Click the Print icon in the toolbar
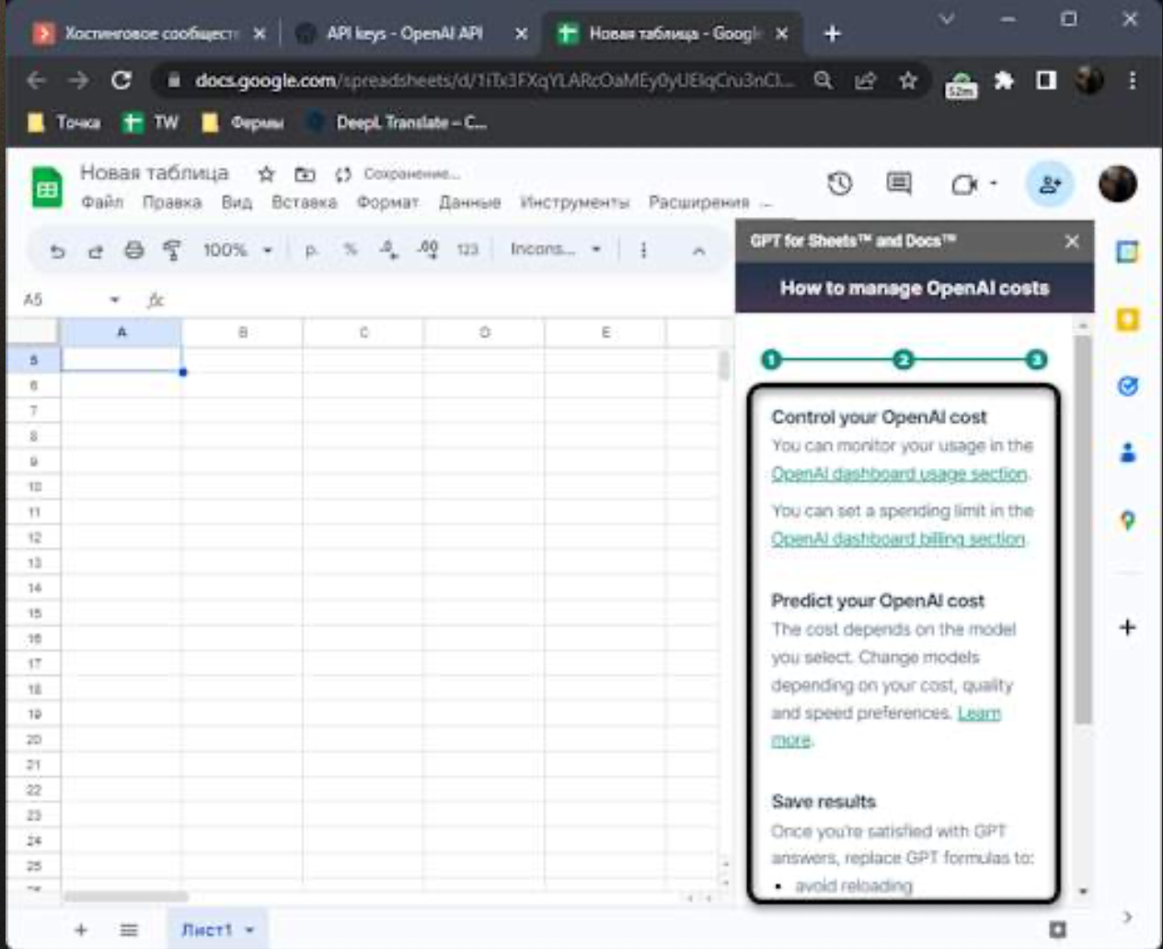1163x949 pixels. [x=134, y=250]
